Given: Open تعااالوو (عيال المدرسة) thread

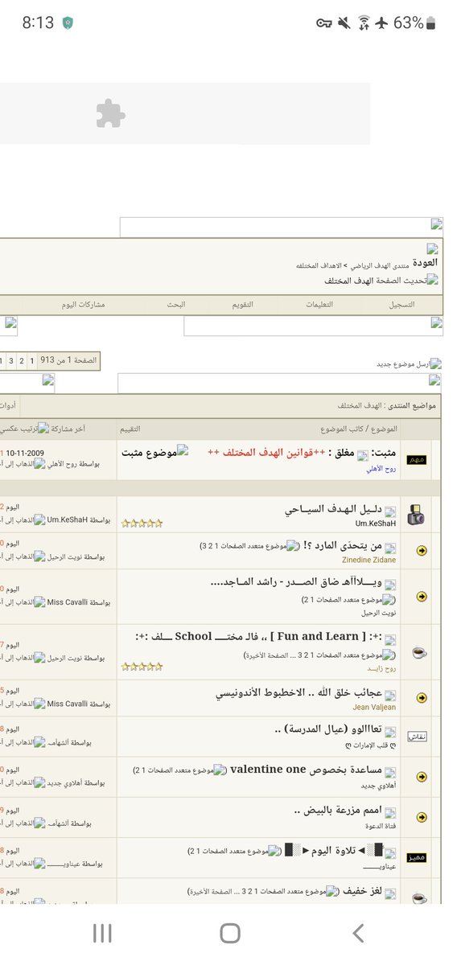Looking at the screenshot, I should [x=327, y=729].
